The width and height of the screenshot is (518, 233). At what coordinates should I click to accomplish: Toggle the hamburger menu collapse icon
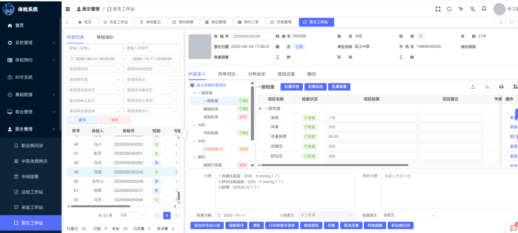[68, 9]
